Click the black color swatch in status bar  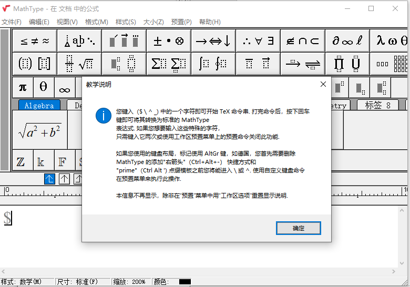[185, 282]
